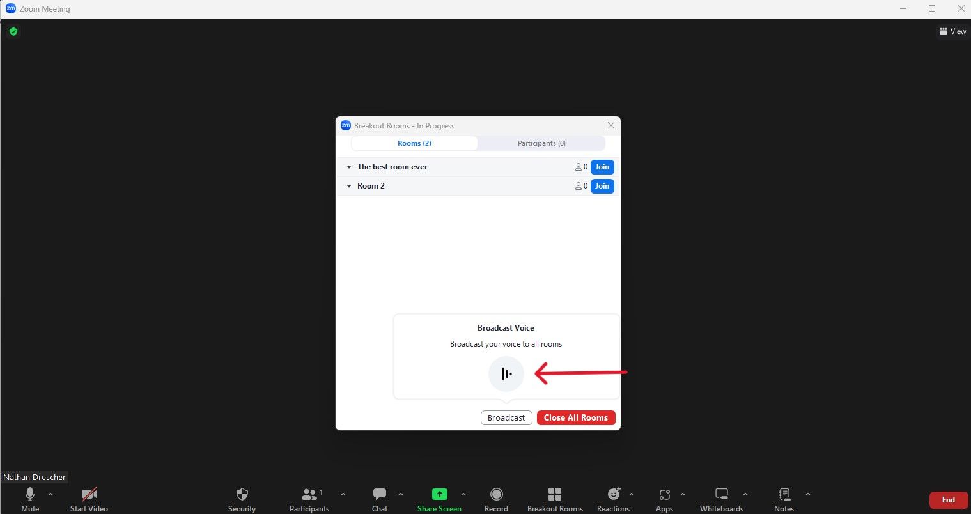Open the Participants panel
971x514 pixels.
[309, 494]
